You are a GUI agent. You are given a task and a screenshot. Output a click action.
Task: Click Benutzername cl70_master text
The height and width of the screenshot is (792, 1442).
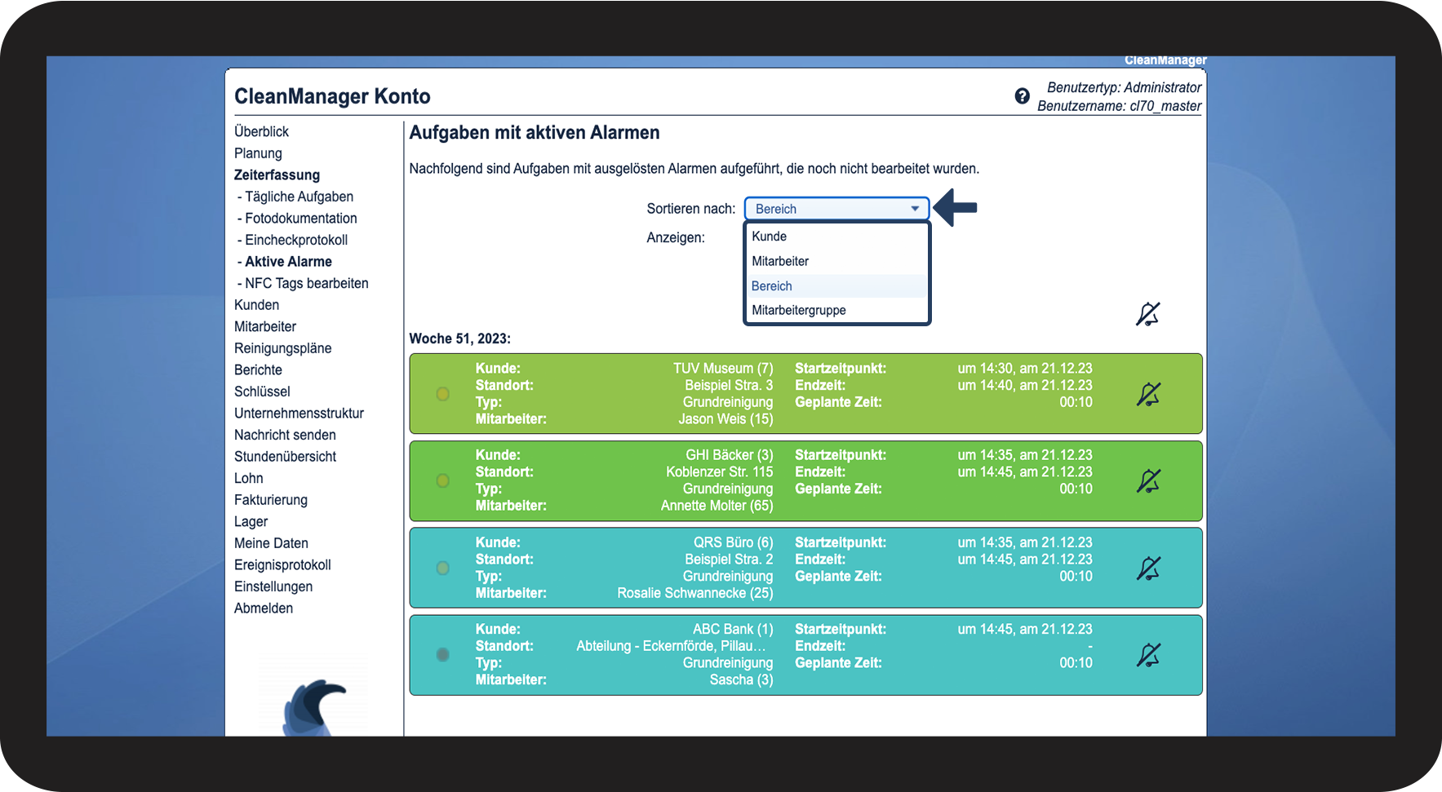tap(1120, 106)
